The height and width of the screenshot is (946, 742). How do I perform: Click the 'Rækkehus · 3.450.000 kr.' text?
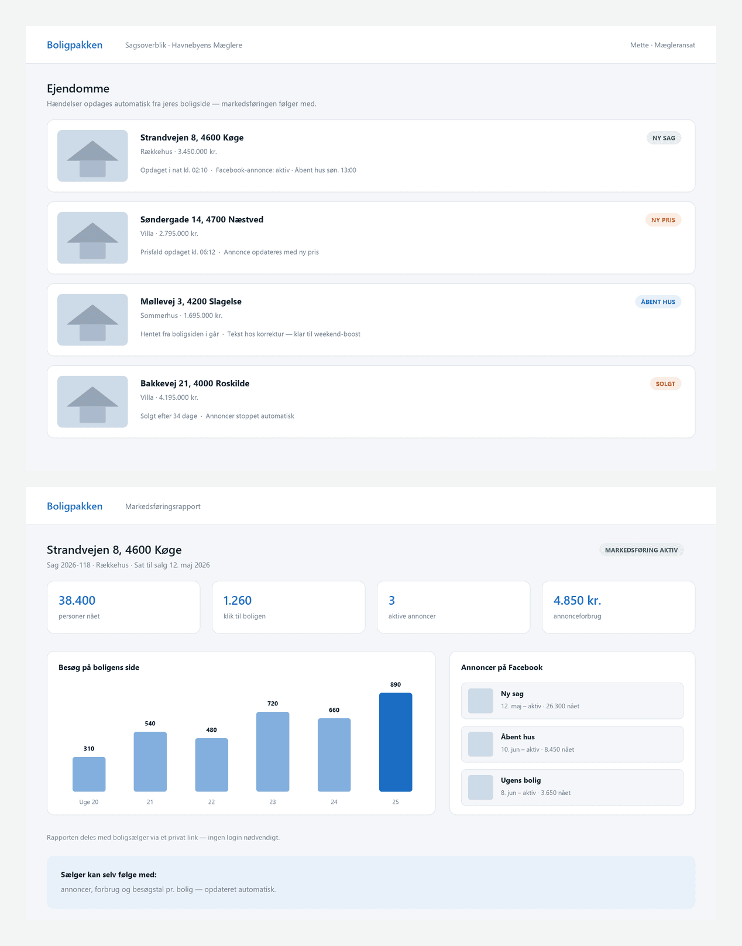point(178,152)
